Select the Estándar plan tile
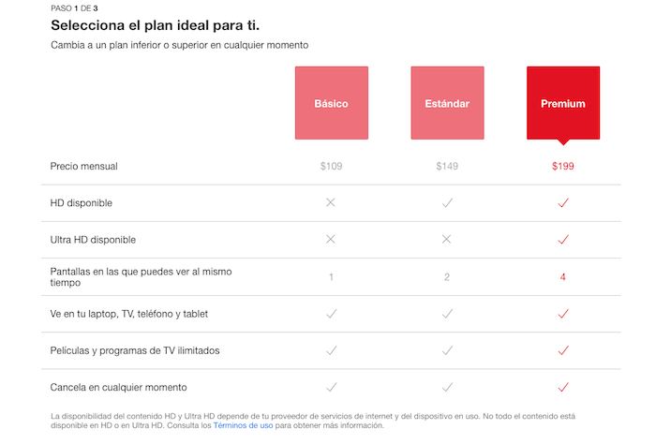Screen dimensions: 656x444 pos(447,103)
